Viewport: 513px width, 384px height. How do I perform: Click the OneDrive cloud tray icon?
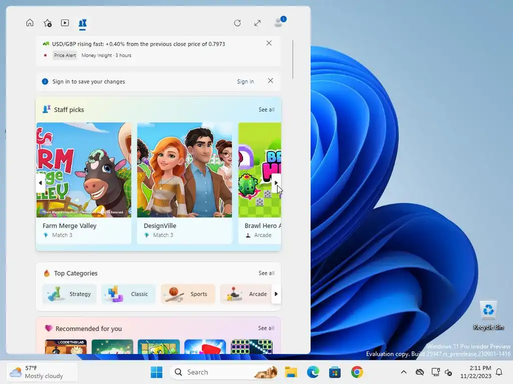420,372
